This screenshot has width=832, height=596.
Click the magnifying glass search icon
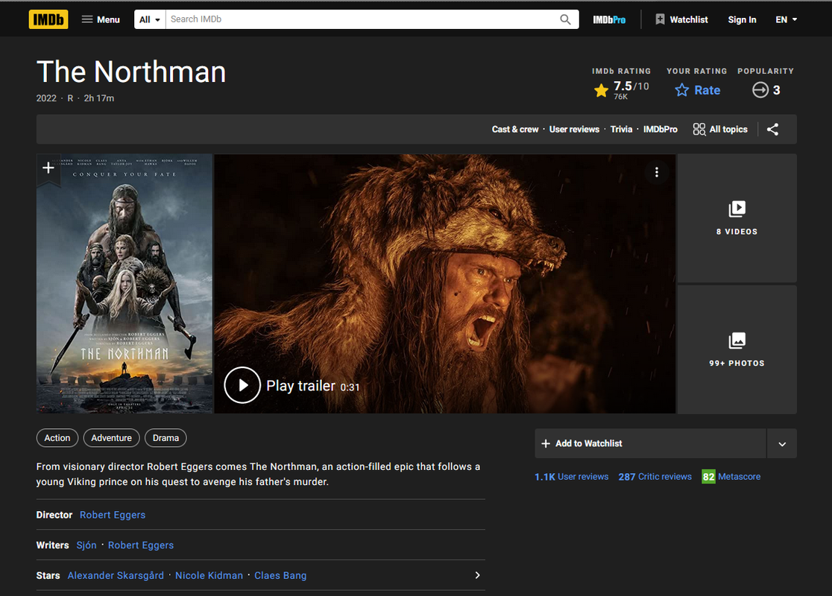[566, 19]
